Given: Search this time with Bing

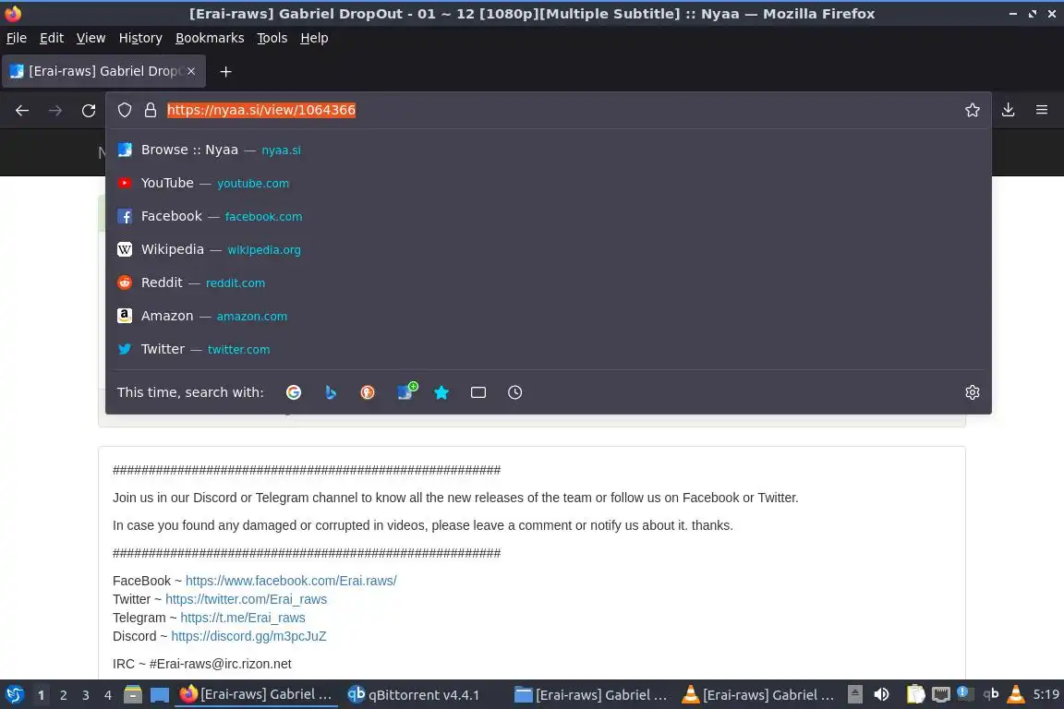Looking at the screenshot, I should tap(331, 392).
